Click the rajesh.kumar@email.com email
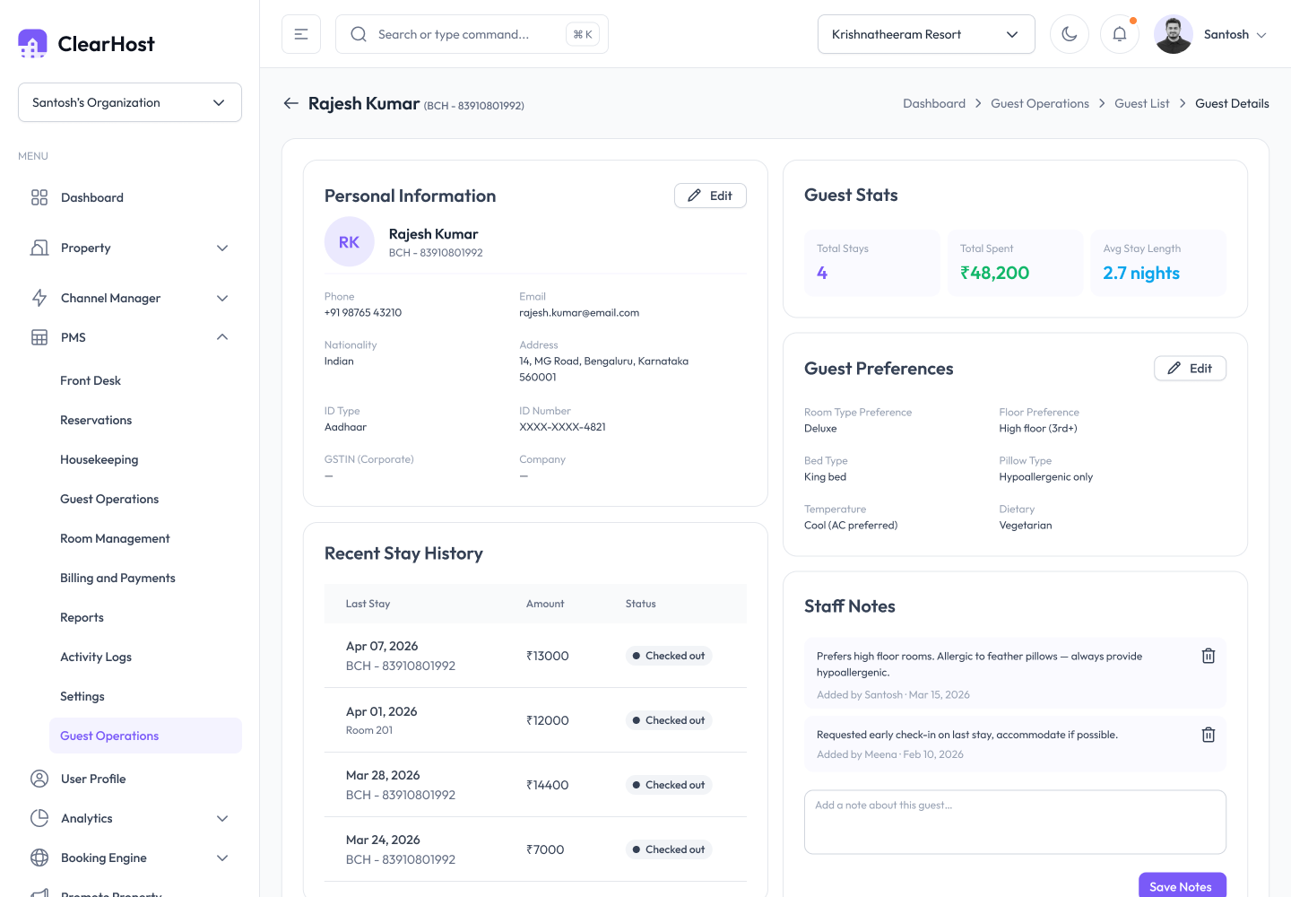 579,313
